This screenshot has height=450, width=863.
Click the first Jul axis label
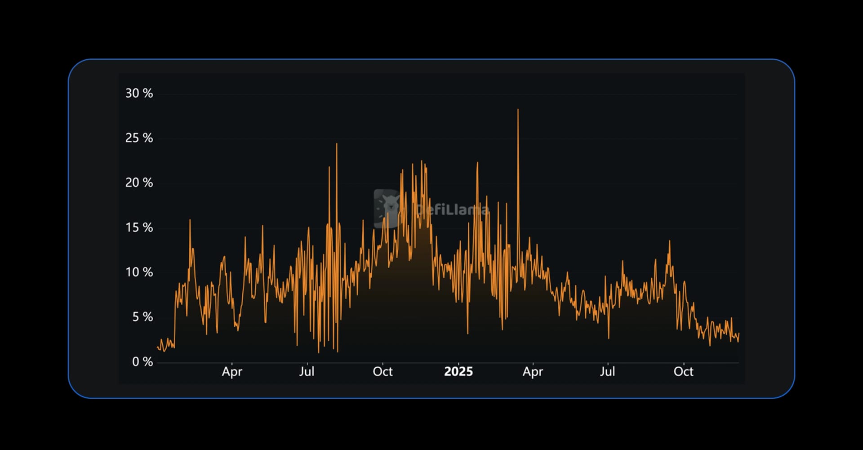[307, 372]
